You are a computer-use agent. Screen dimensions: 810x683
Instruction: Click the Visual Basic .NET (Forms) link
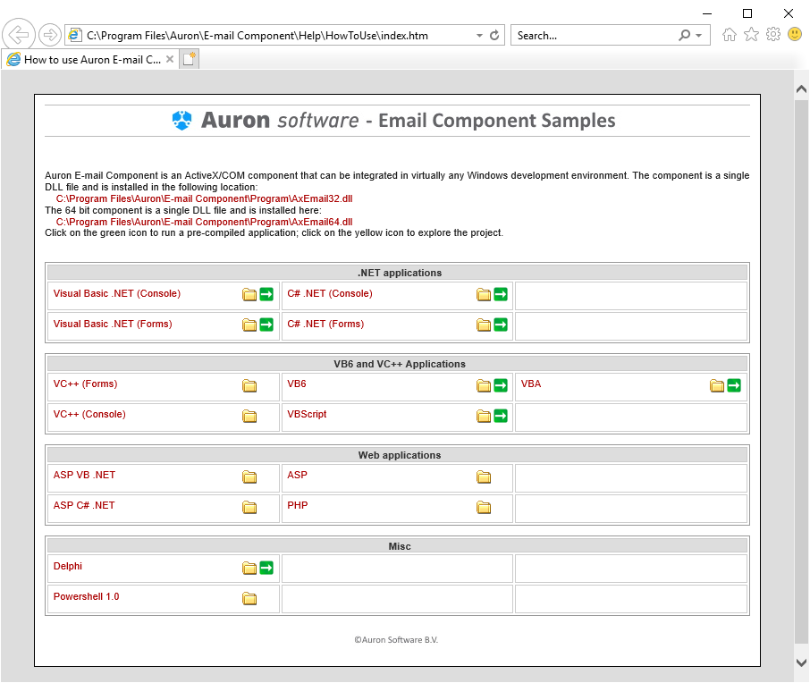click(113, 324)
